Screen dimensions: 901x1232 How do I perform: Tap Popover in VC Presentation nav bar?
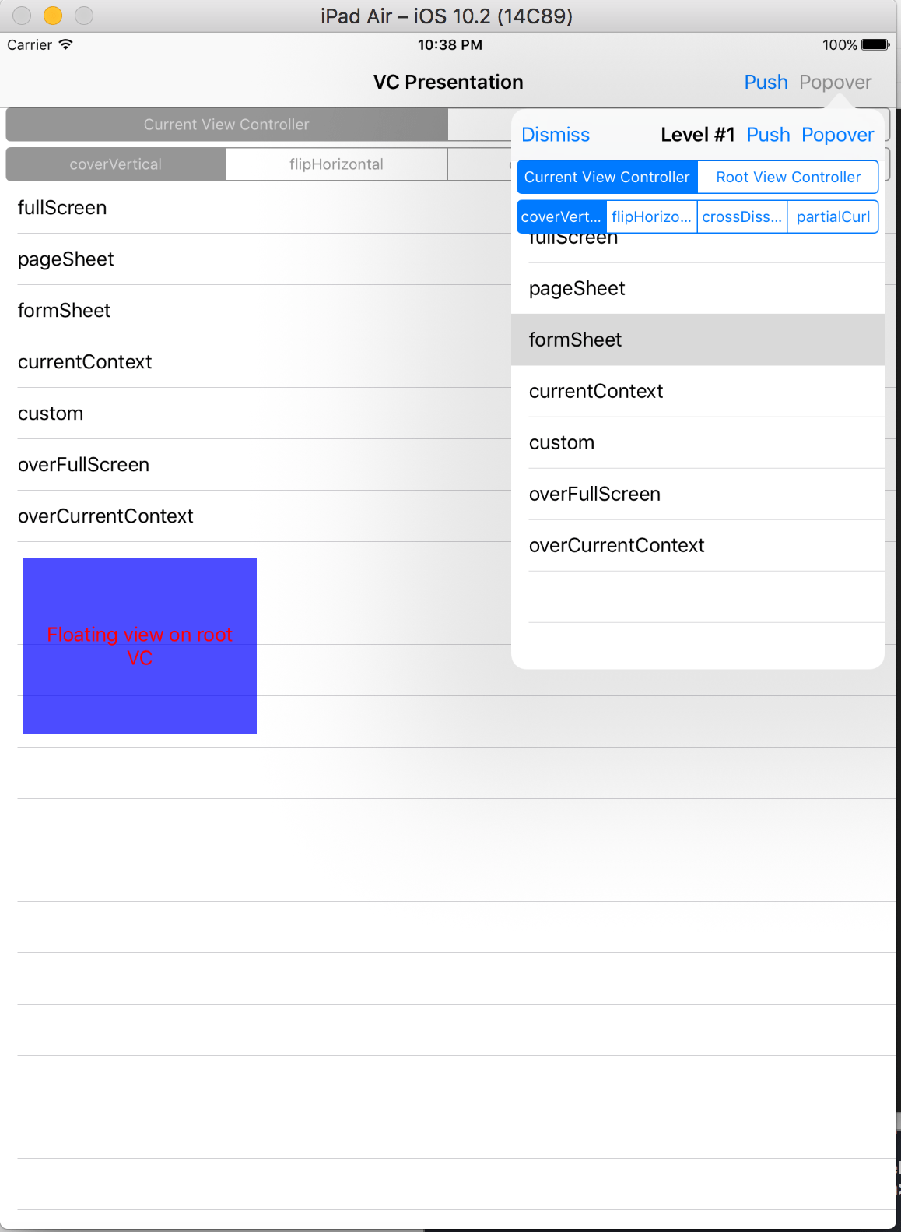(x=835, y=82)
